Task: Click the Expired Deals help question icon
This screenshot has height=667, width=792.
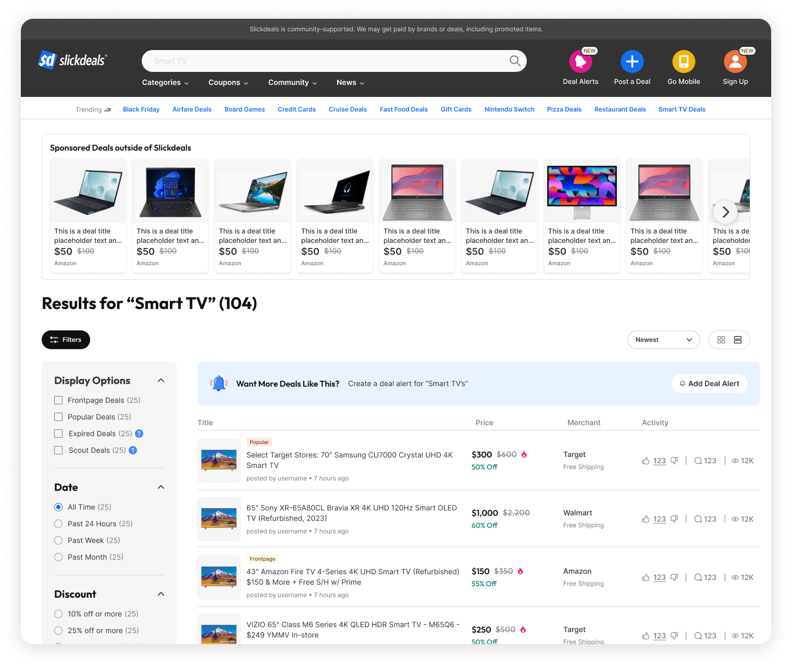Action: pos(139,434)
